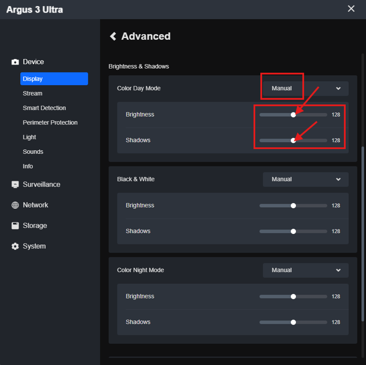Click the Color Day Mode label
The image size is (366, 365).
pyautogui.click(x=139, y=88)
